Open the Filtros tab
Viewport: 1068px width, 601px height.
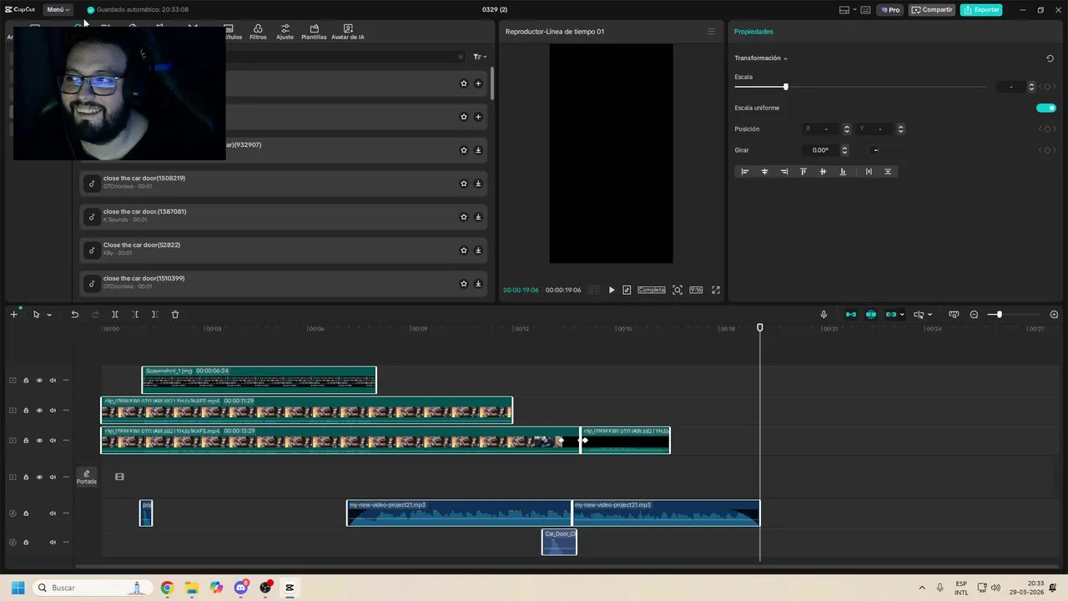(x=258, y=33)
